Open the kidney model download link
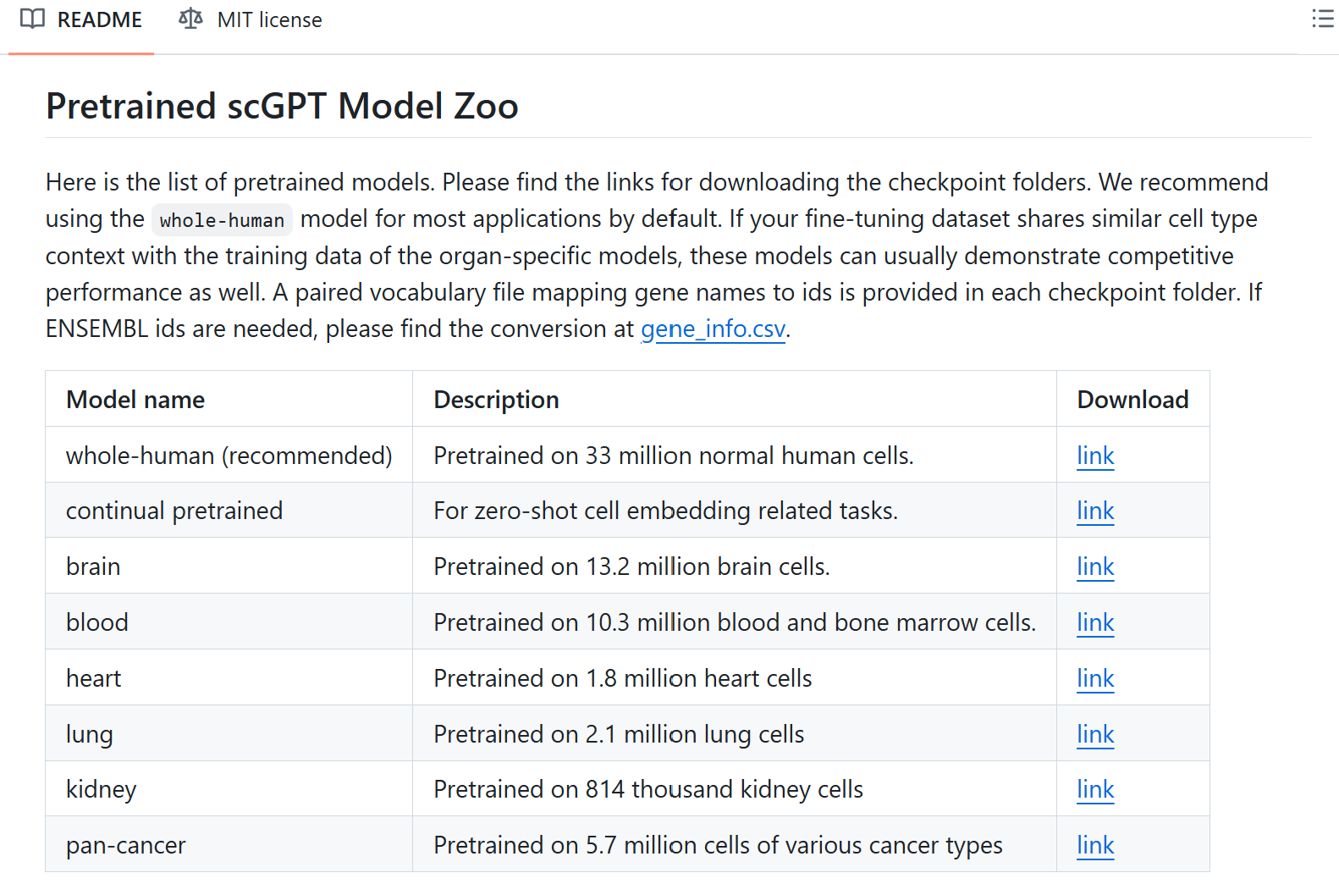The image size is (1339, 884). (1094, 789)
